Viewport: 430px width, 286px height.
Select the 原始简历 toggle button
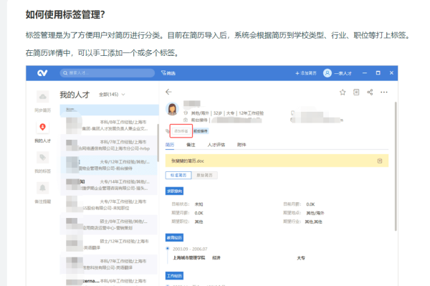(x=204, y=175)
